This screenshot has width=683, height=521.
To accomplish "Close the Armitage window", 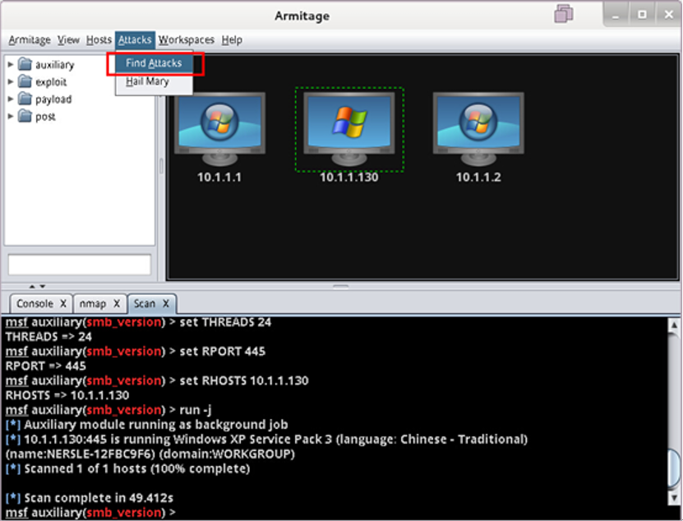I will (669, 16).
